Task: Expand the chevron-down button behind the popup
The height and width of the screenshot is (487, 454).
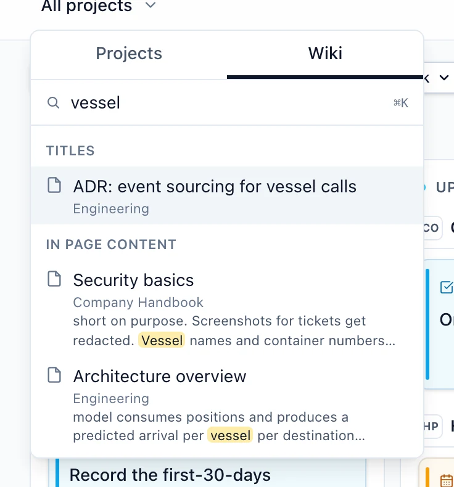Action: [x=444, y=78]
